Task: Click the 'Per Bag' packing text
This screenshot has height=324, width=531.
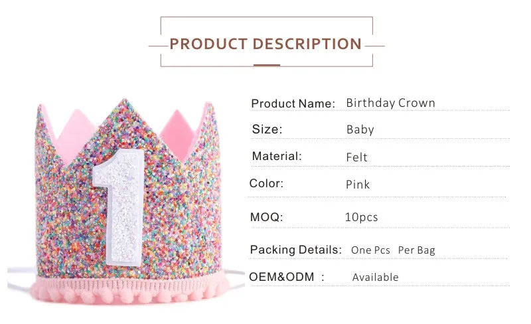Action: [x=417, y=250]
